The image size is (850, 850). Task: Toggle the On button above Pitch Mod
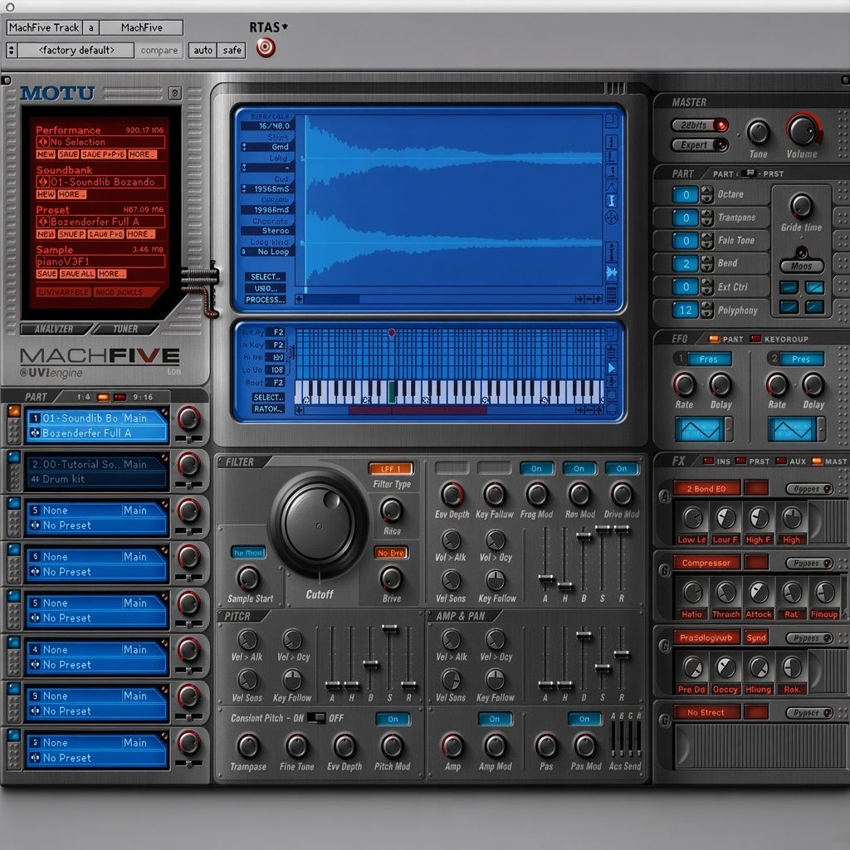tap(393, 719)
